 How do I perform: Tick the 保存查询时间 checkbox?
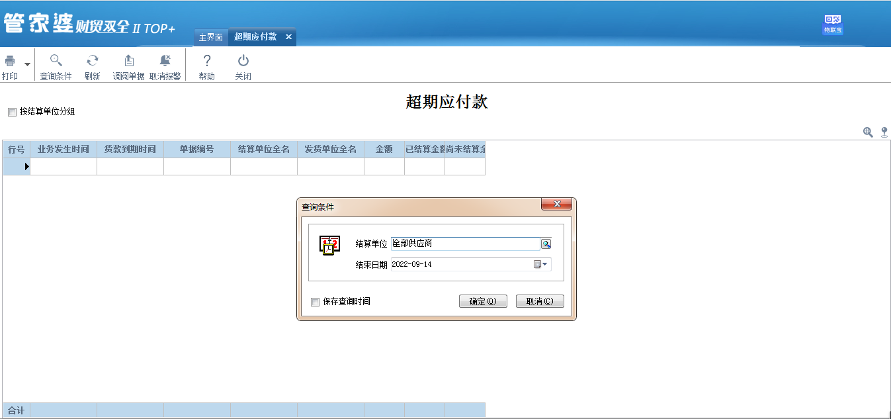315,302
